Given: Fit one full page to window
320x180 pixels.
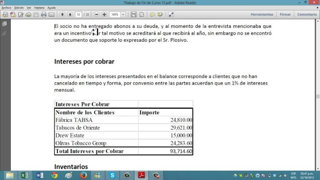Looking at the screenshot, I should 141,15.
